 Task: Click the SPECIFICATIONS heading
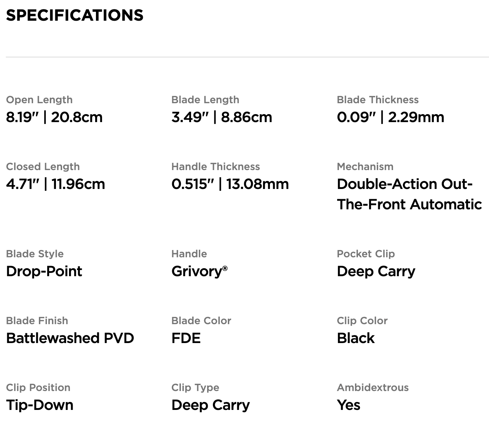coord(74,15)
